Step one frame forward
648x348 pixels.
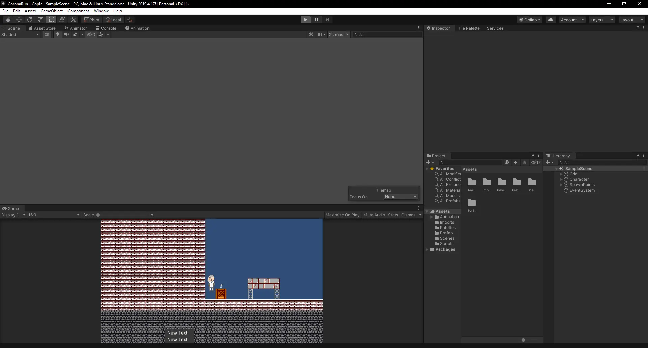(x=327, y=20)
